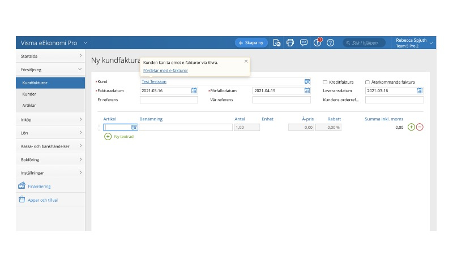453x260 pixels.
Task: Expand the Inställningar sidebar section
Action: (x=50, y=172)
